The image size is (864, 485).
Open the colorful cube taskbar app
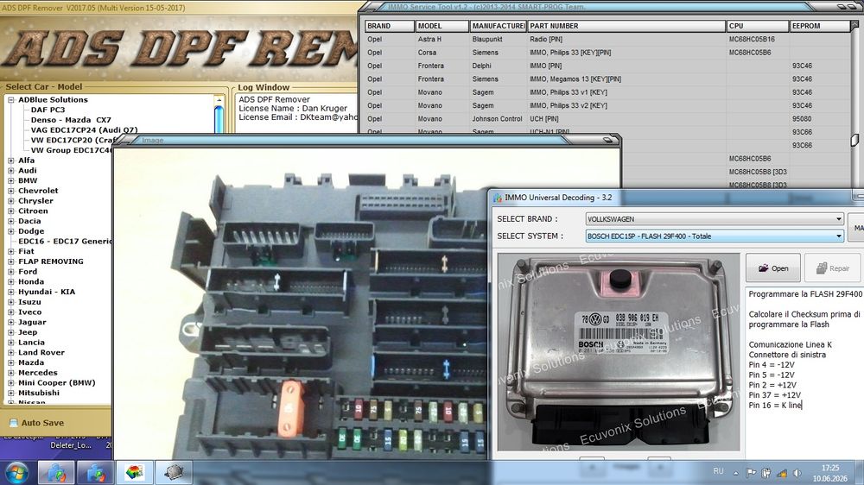coord(135,472)
